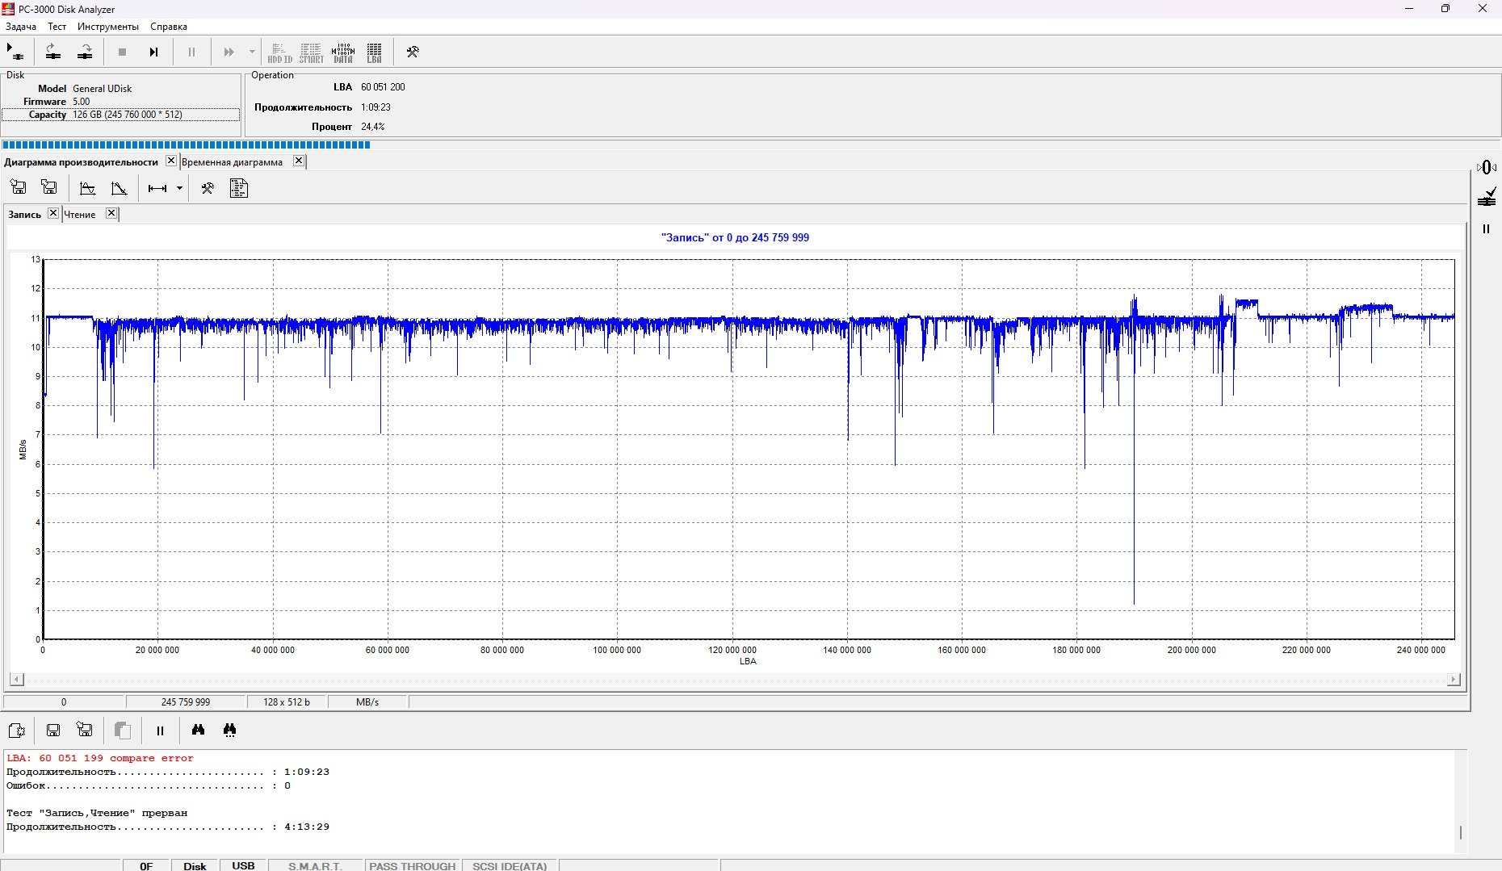The image size is (1502, 871).
Task: Close the Чтение chart tab
Action: (x=111, y=213)
